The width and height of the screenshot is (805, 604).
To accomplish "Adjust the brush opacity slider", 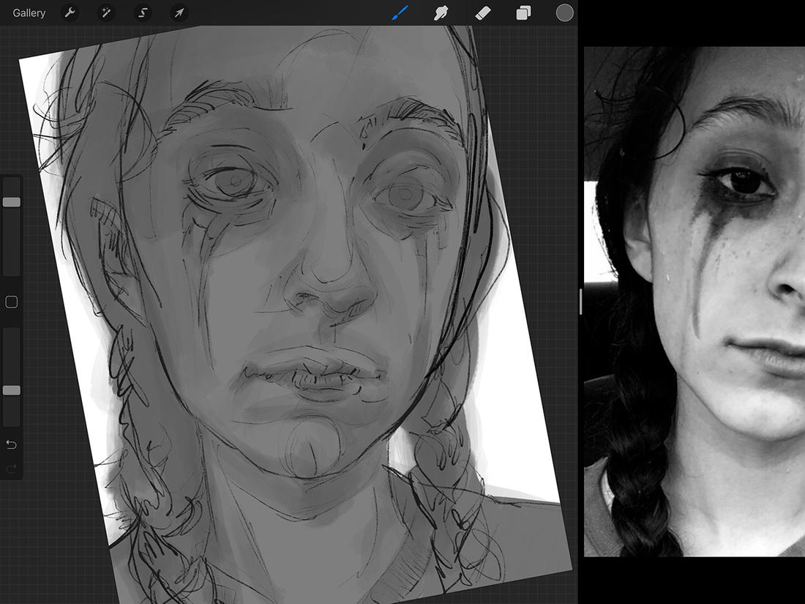I will tap(11, 390).
